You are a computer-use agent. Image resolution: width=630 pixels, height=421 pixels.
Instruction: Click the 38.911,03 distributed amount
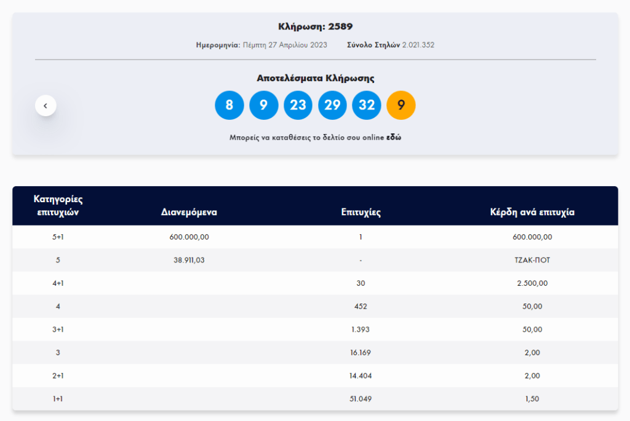189,260
